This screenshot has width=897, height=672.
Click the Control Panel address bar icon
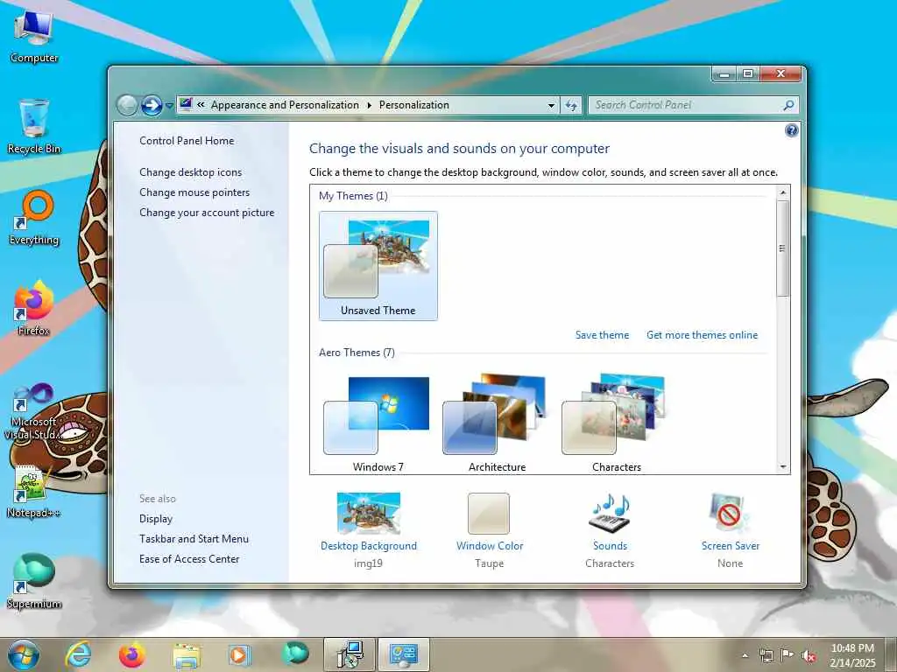coord(186,104)
